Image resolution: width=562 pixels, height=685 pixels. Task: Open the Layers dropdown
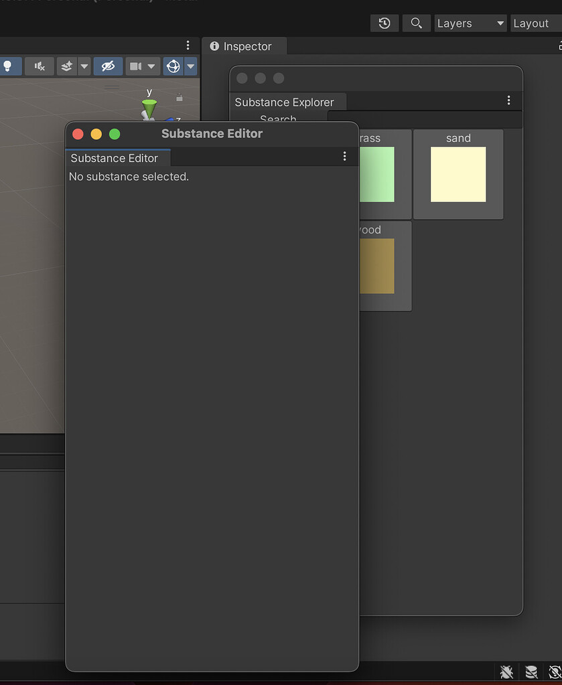[x=470, y=23]
